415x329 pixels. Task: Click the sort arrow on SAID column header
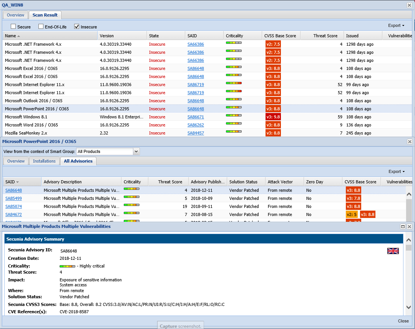18,182
